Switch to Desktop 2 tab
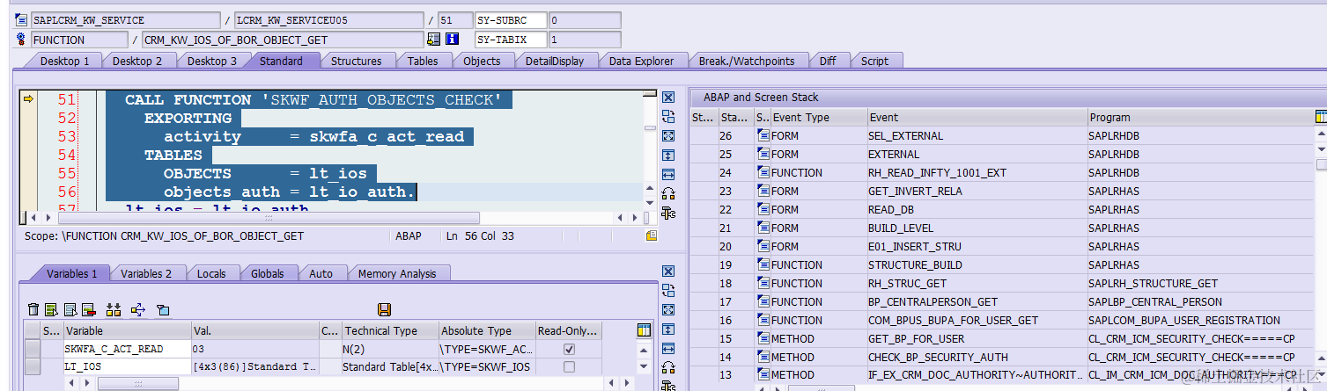 coord(137,61)
